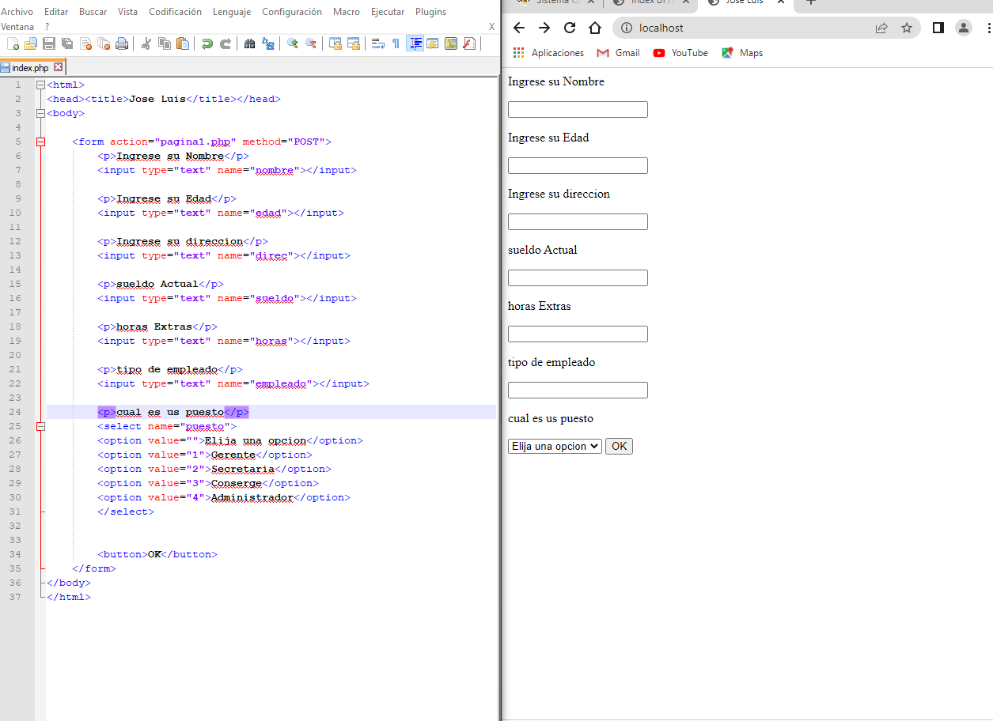Image resolution: width=993 pixels, height=721 pixels.
Task: Bookmark this page with the star icon
Action: [x=907, y=28]
